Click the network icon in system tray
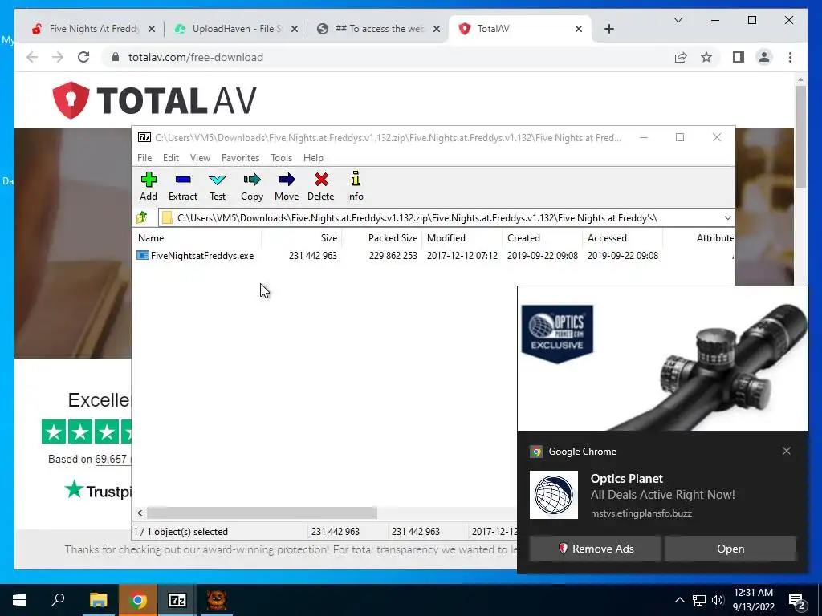 699,600
